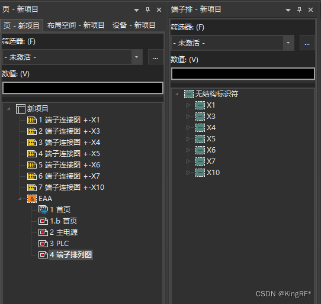Click the filter ... button in 页 panel
321x304 pixels.
[155, 57]
